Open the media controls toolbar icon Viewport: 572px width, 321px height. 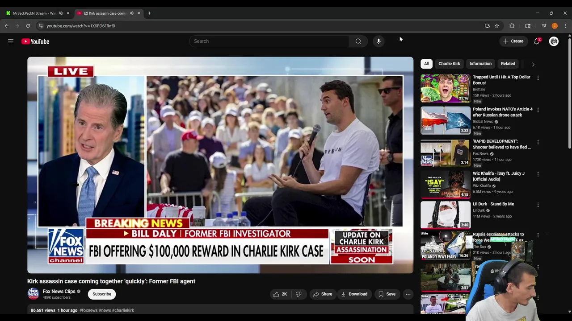(x=544, y=26)
